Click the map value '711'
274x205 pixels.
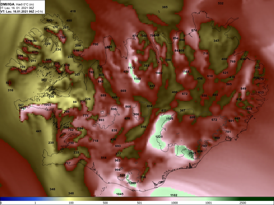click(206, 54)
